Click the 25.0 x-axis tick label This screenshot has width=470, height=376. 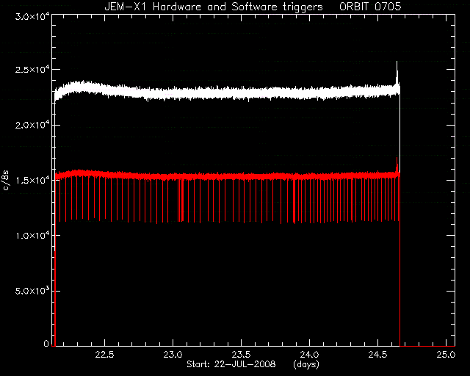click(x=446, y=355)
